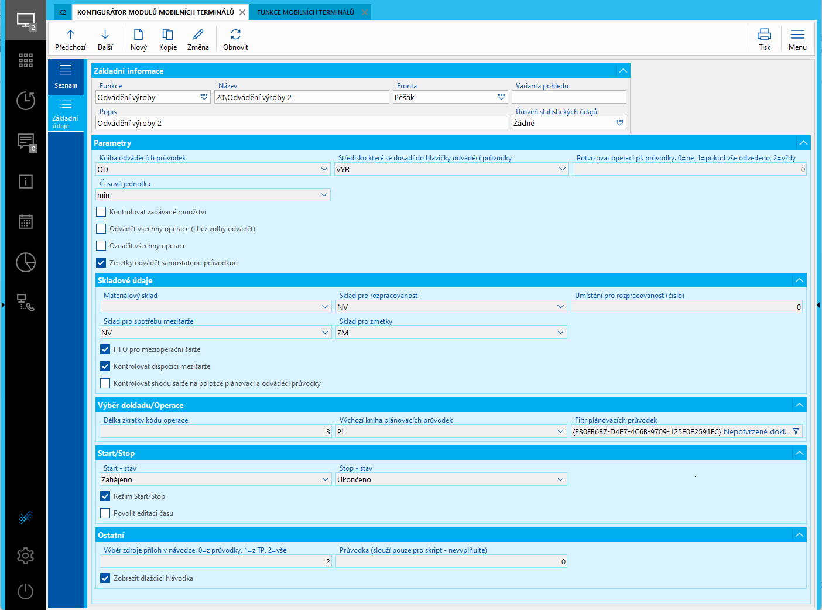
Task: Open the Seznam side tab
Action: tap(66, 76)
